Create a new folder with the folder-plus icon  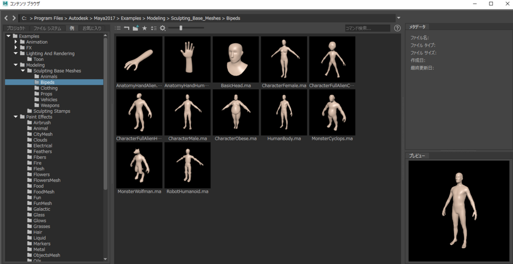136,28
